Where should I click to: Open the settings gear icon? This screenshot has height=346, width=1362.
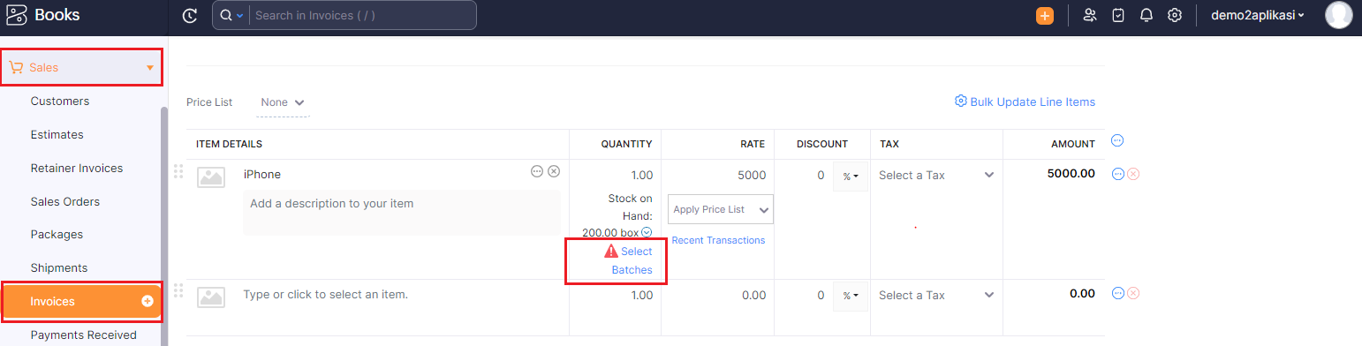(1175, 15)
